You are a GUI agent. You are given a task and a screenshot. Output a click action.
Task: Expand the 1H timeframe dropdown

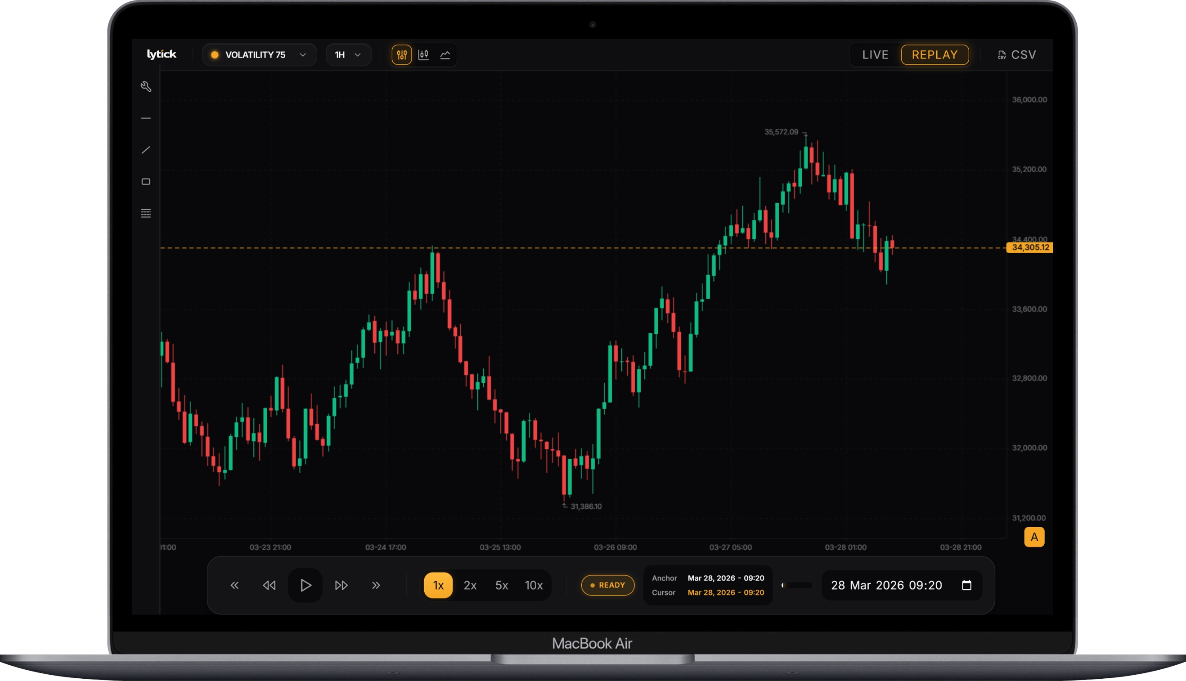point(348,55)
